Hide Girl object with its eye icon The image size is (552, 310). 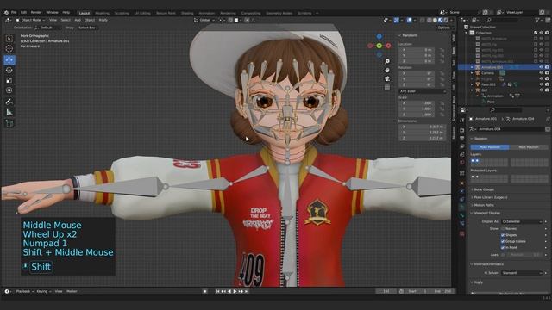pos(542,90)
